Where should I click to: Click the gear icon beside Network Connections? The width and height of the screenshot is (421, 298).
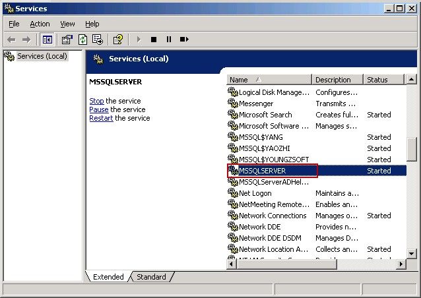233,216
